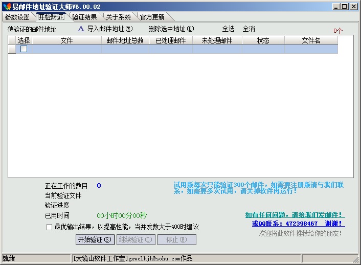Open the 关于系统 tab

tap(118, 17)
